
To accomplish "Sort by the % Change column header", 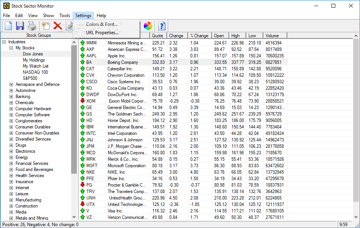I will point(200,35).
